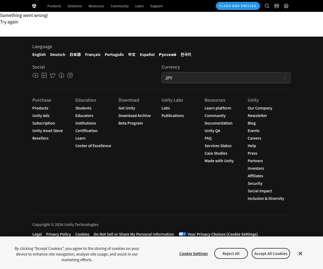This screenshot has width=323, height=269.
Task: Open Cookie Settings in the banner
Action: [194, 253]
